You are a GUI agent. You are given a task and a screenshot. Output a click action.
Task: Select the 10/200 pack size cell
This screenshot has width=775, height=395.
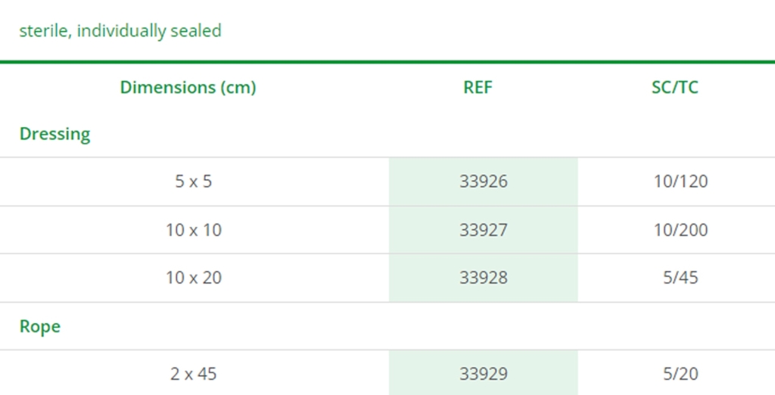pos(680,230)
